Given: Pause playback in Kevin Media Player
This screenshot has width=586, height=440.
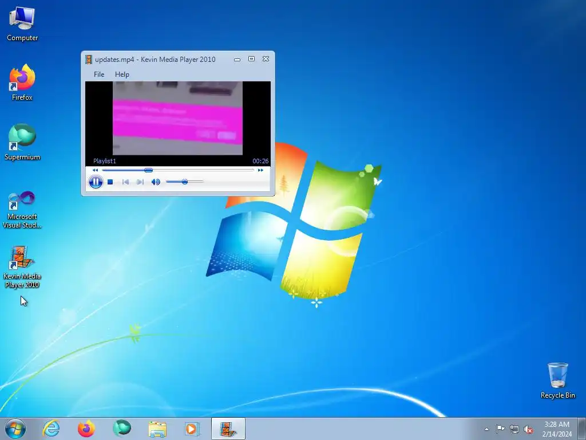Looking at the screenshot, I should point(96,182).
